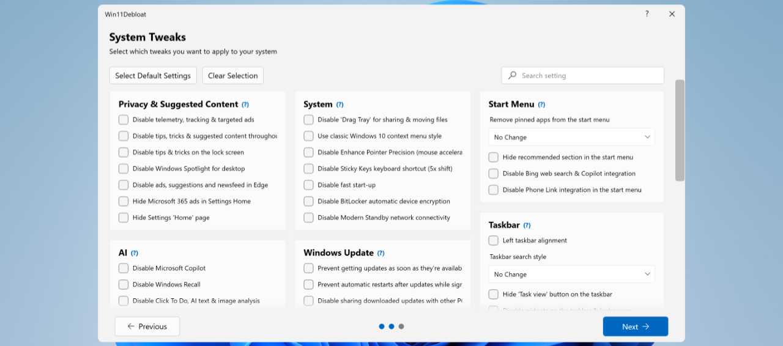This screenshot has width=783, height=346.
Task: Open help icon beside Windows Update heading
Action: [380, 253]
